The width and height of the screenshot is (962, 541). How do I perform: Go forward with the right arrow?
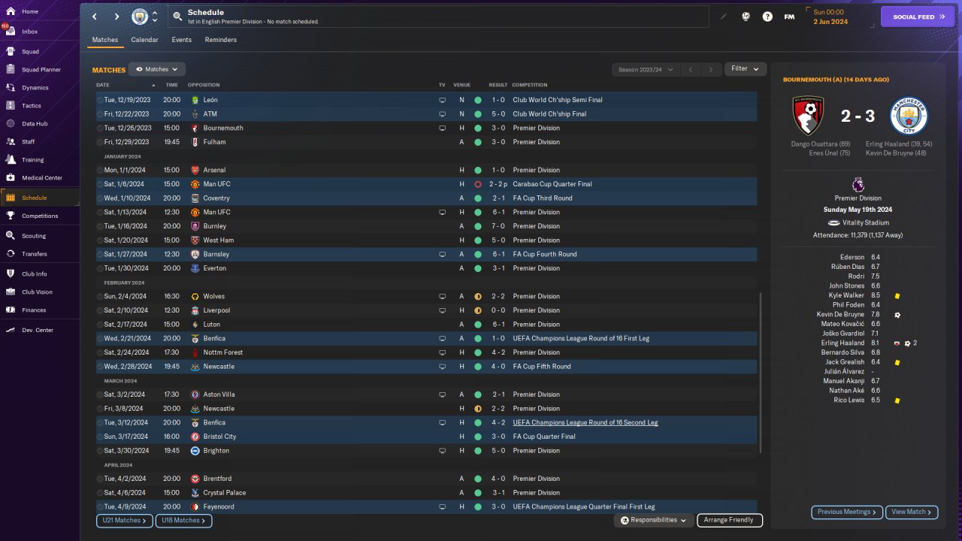point(116,17)
